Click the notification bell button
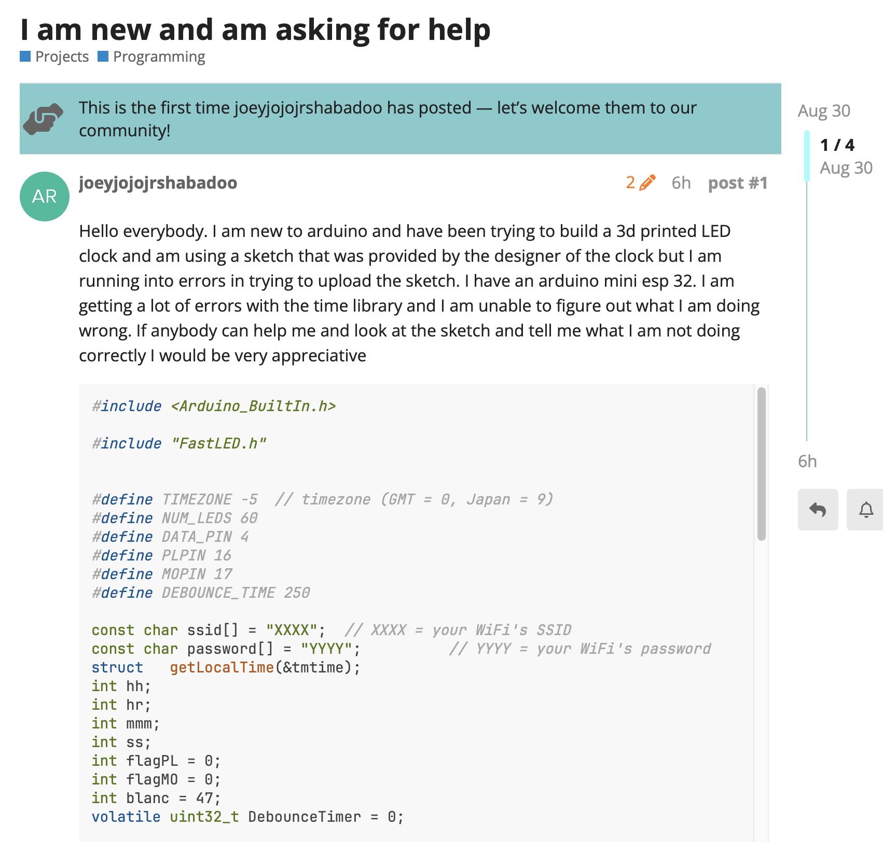883x842 pixels. coord(866,510)
